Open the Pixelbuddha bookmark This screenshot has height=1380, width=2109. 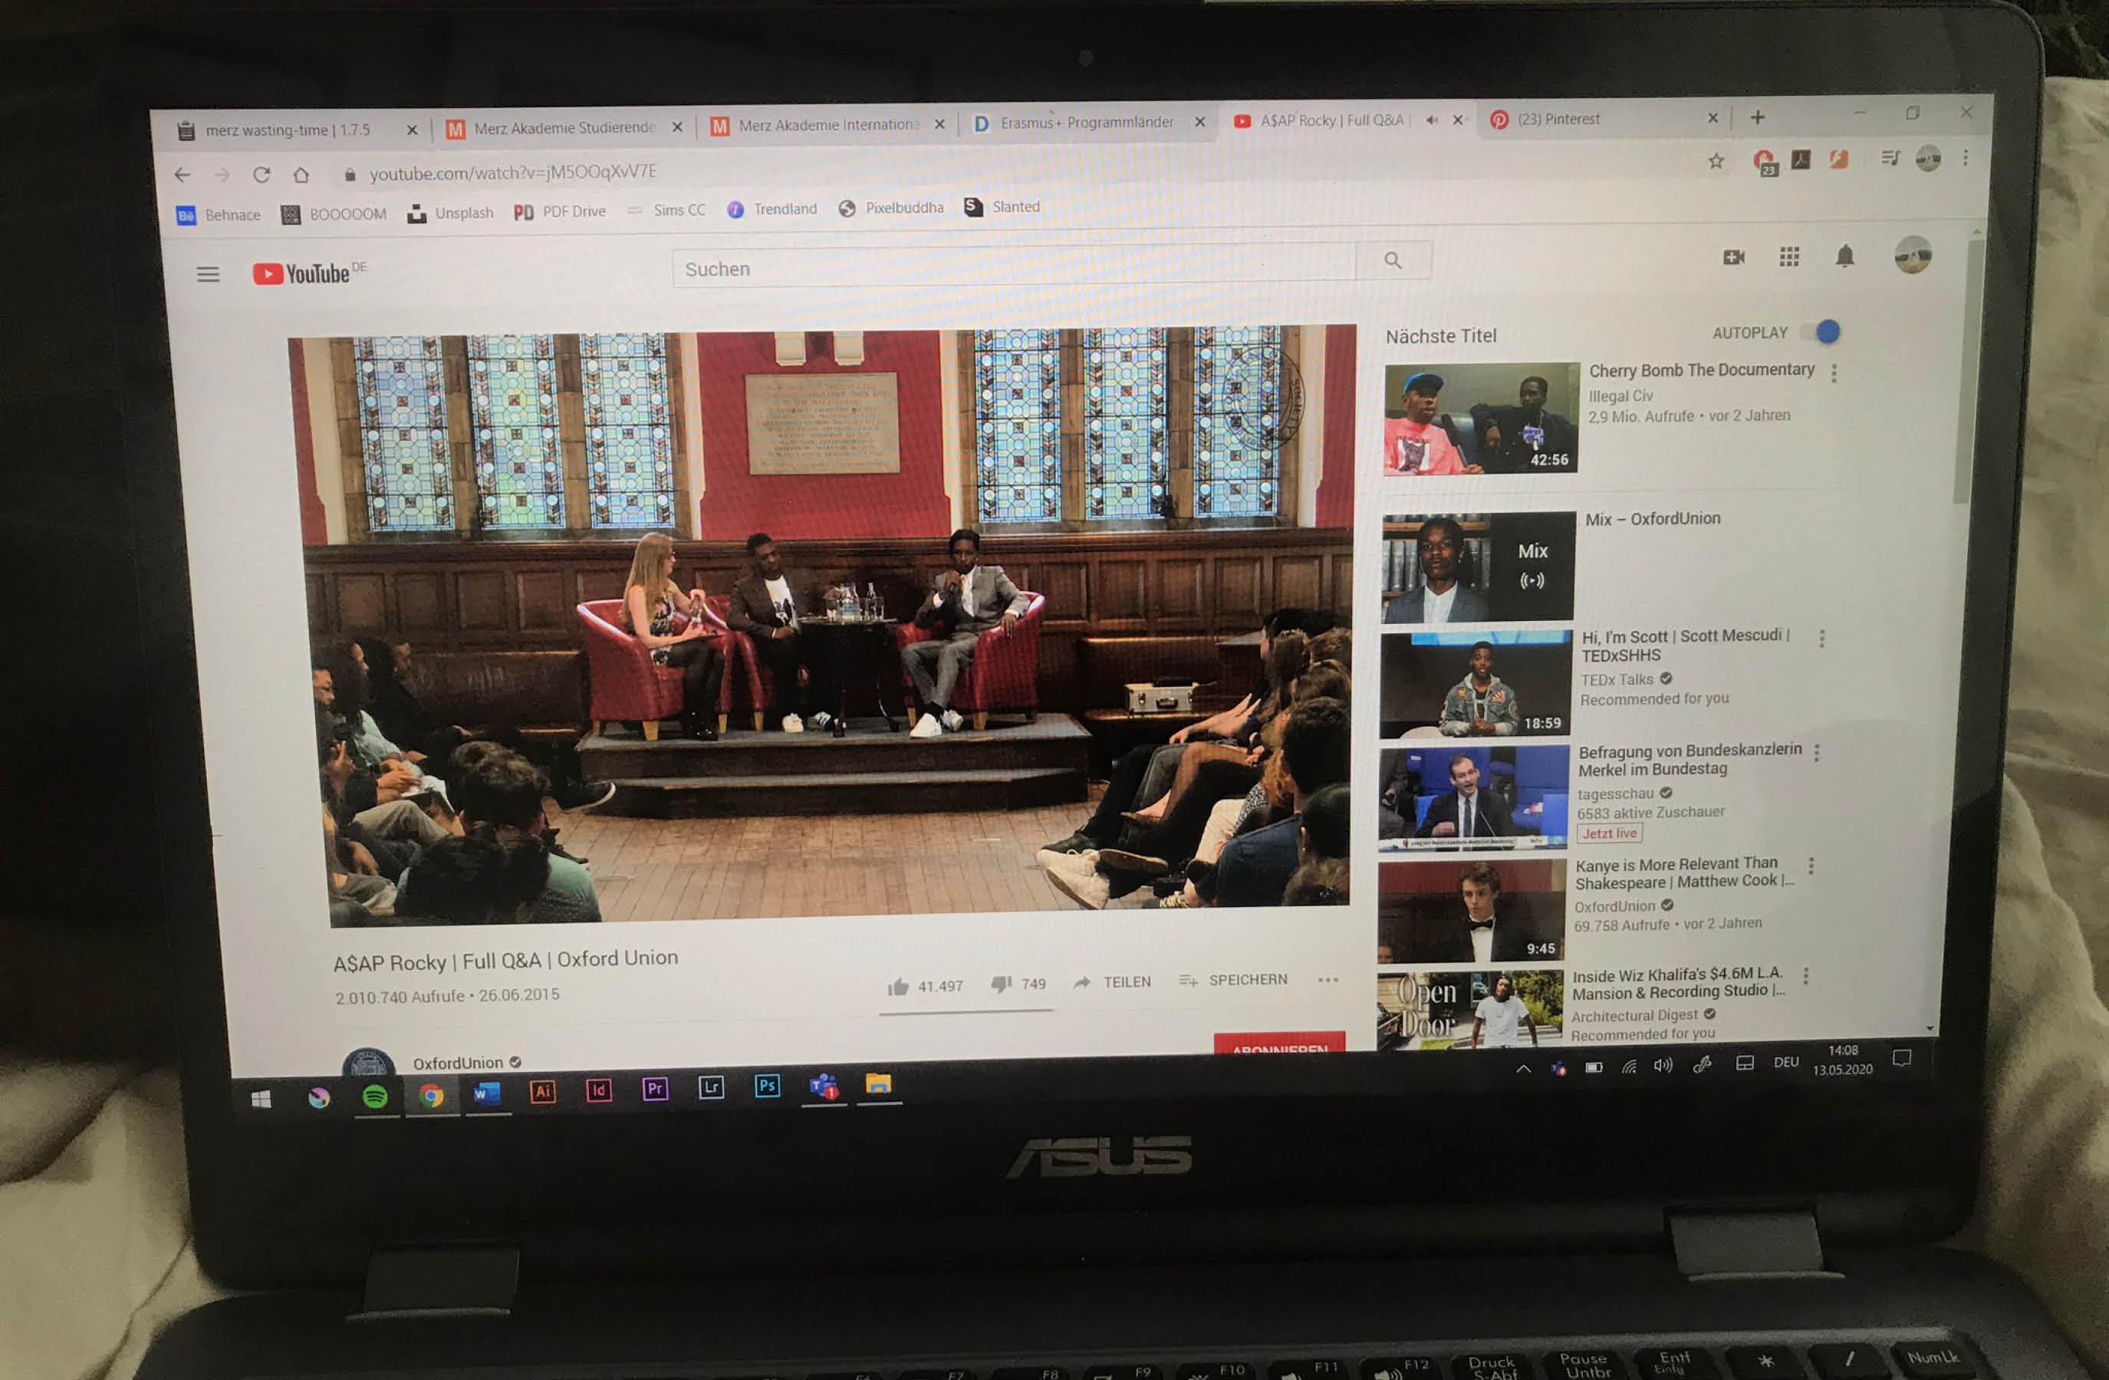pos(890,209)
